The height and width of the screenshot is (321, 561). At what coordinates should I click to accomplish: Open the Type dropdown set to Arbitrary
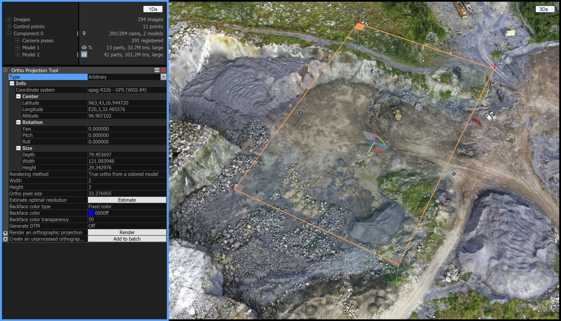[x=163, y=77]
